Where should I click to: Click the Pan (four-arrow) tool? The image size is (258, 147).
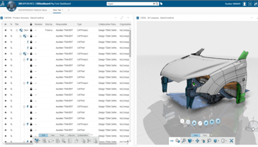tap(197, 141)
